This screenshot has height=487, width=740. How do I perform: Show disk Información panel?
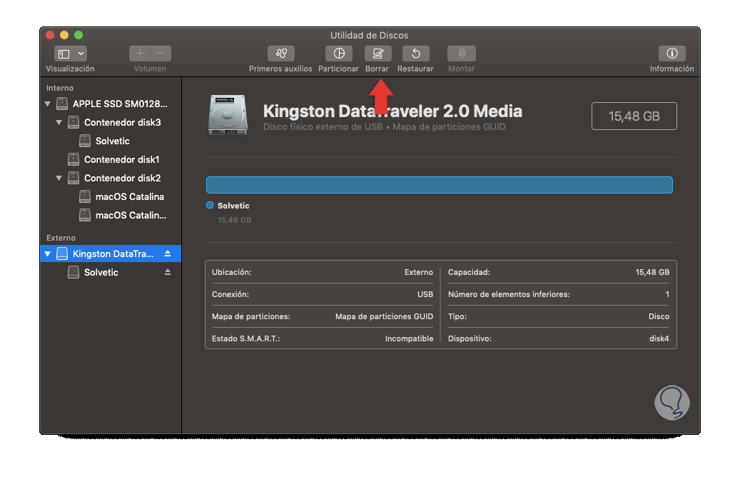672,54
